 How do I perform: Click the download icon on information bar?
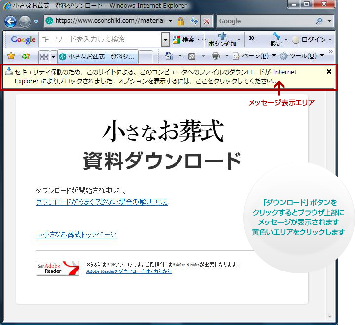[9, 71]
